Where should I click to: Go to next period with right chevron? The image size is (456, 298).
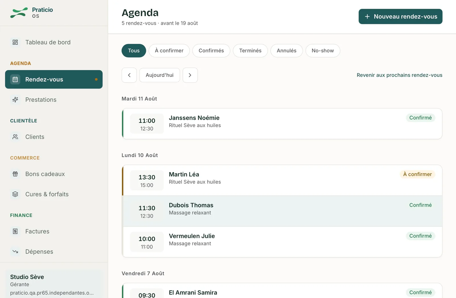(190, 75)
